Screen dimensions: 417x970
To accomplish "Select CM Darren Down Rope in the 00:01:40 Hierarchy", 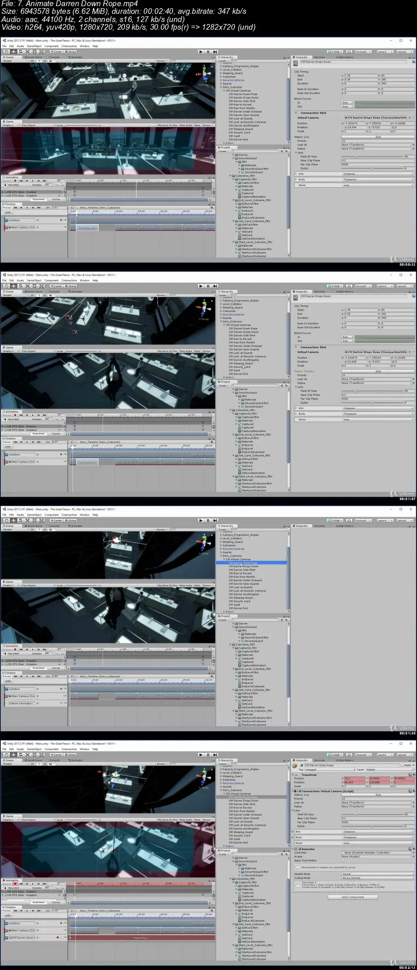I will pyautogui.click(x=243, y=563).
